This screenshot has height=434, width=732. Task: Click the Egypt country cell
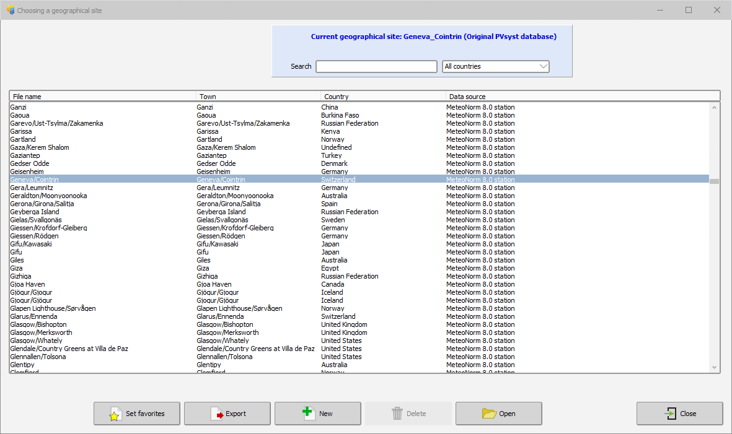[x=330, y=269]
